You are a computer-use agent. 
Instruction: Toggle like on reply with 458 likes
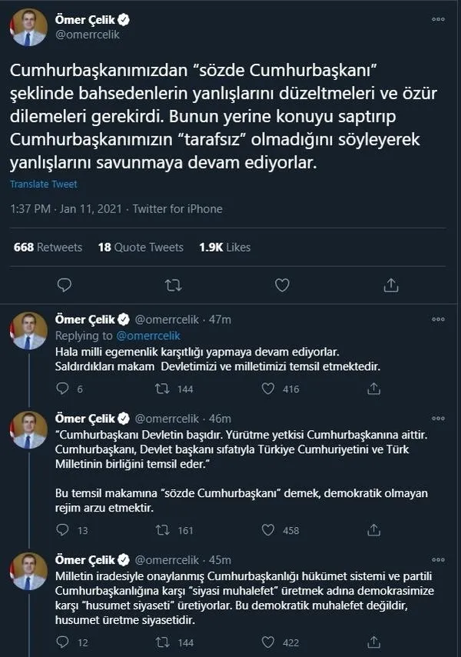coord(269,529)
